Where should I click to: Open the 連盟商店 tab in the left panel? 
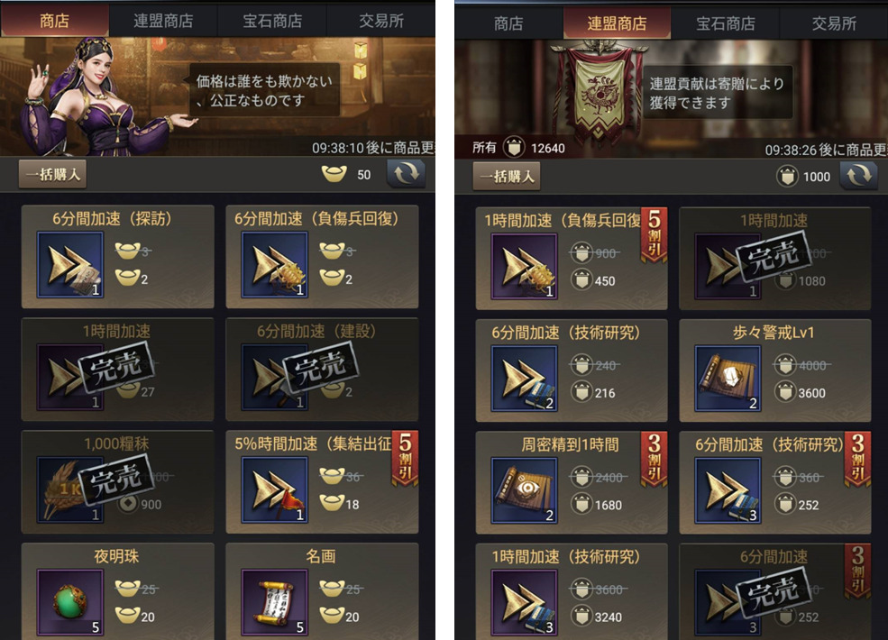pyautogui.click(x=163, y=21)
